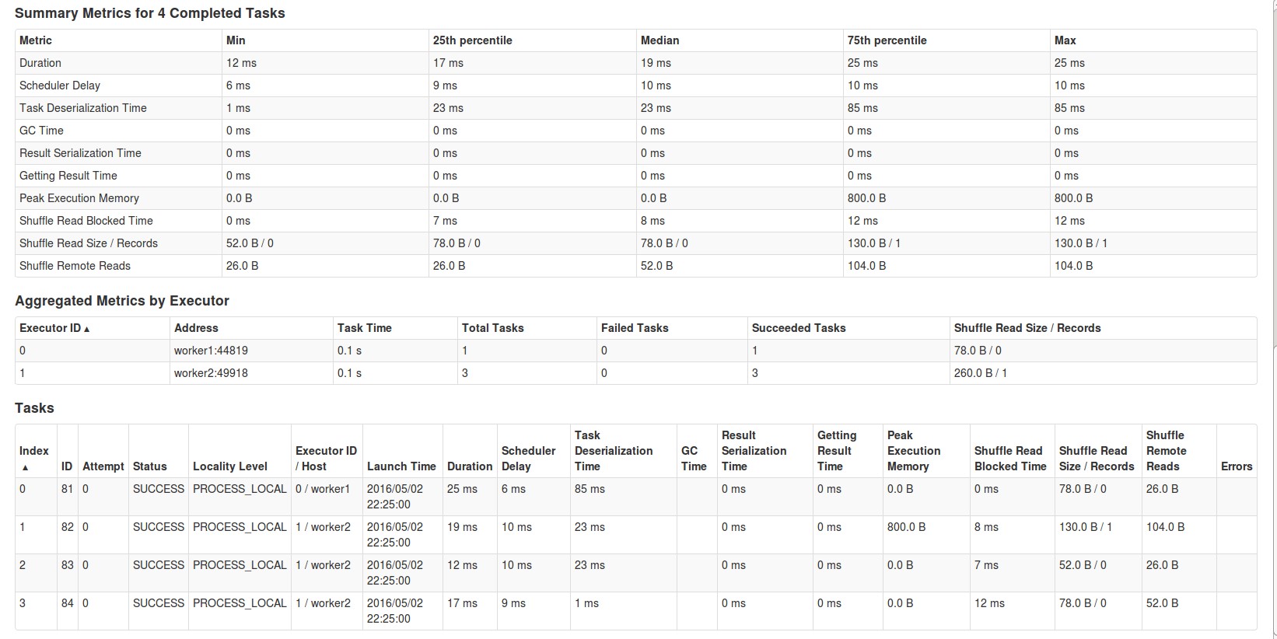
Task: Click 0 / worker1 executor cell in tasks
Action: [323, 489]
